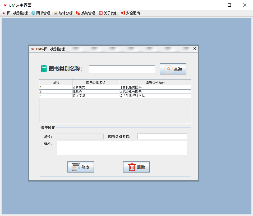This screenshot has width=253, height=216.
Task: Click the magnifier search icon on 查询 button
Action: (x=168, y=69)
